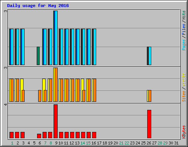This screenshot has width=188, height=147.
Task: Click the "3" axis value of the Hits chart
Action: 6,11
